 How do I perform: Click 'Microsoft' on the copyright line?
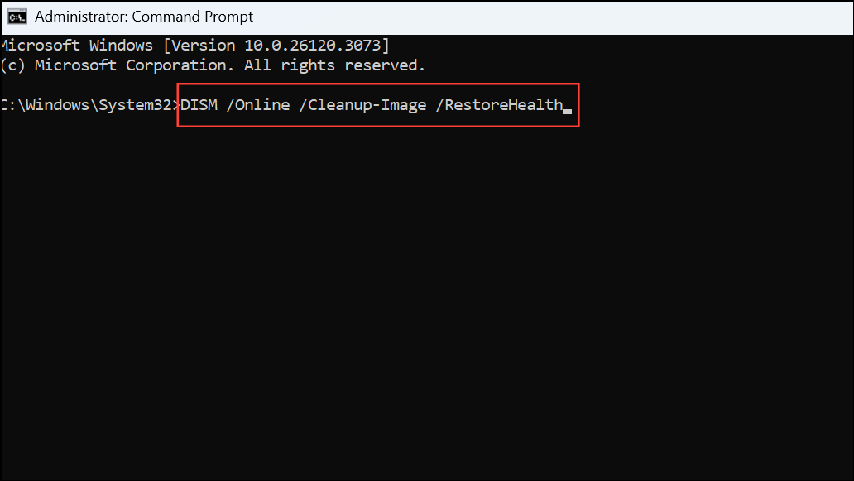coord(75,65)
